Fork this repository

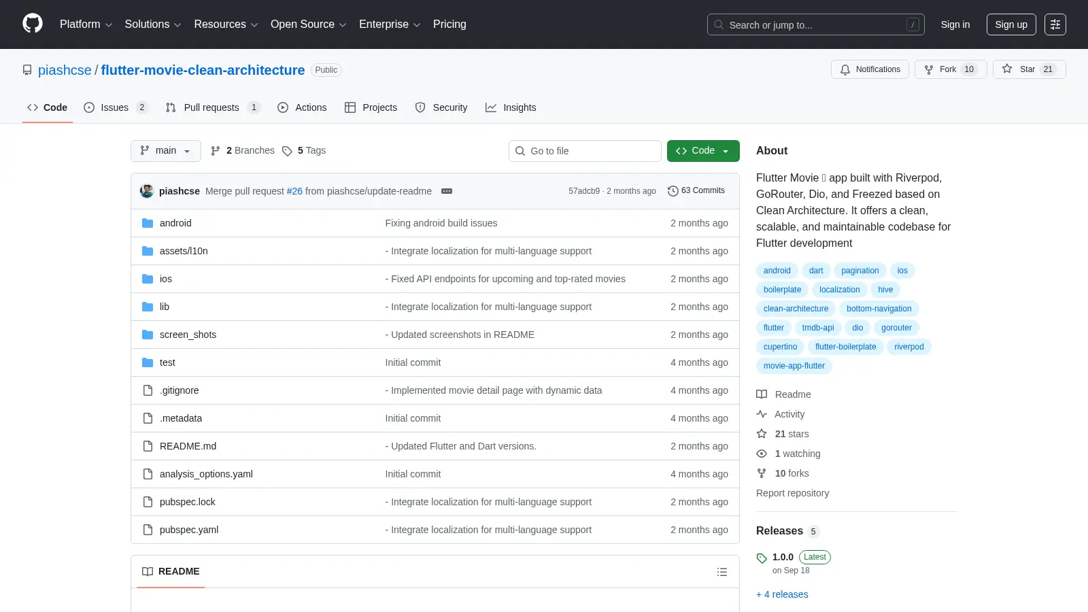[x=951, y=69]
